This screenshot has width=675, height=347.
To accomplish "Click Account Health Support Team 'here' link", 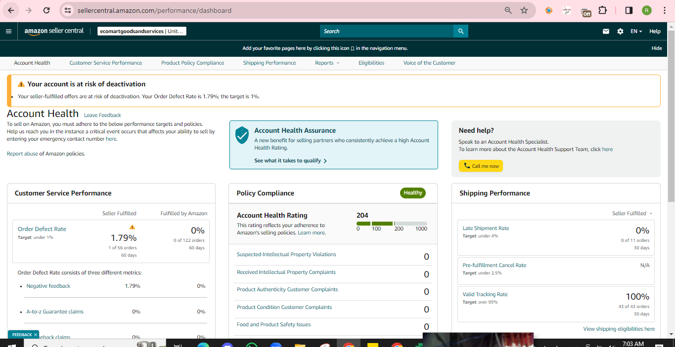I will pos(607,149).
